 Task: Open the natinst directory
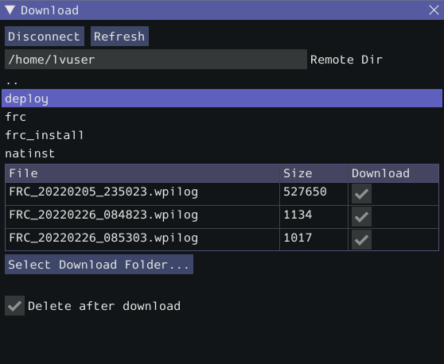[x=222, y=153]
